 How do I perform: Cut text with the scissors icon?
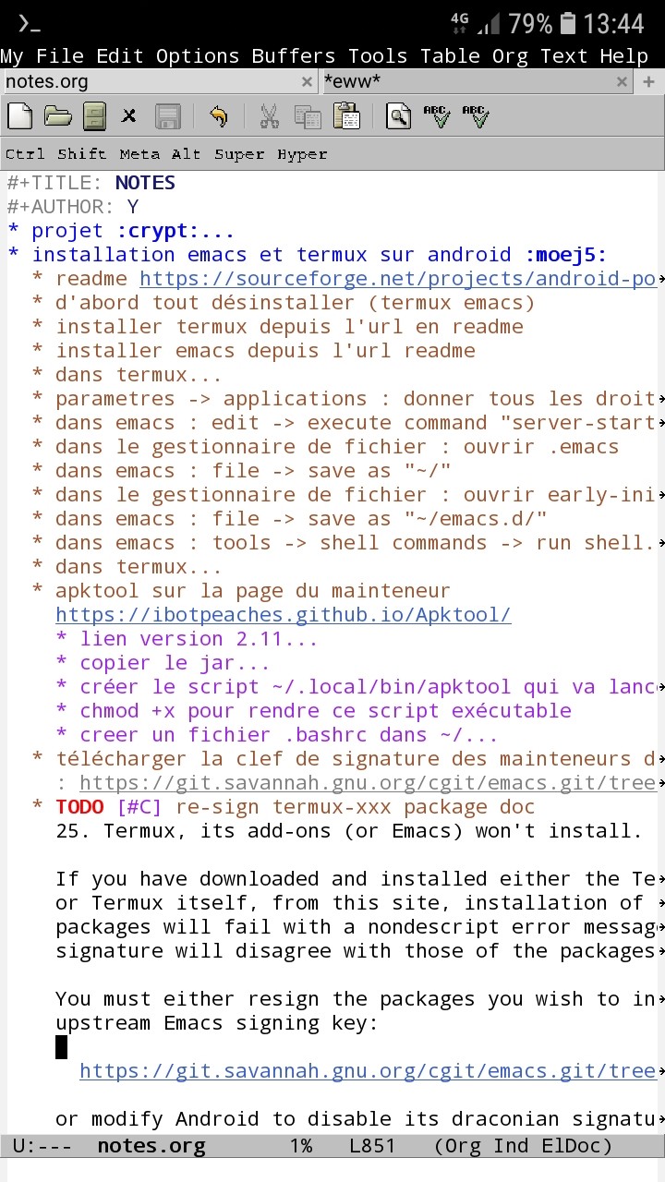pyautogui.click(x=269, y=116)
